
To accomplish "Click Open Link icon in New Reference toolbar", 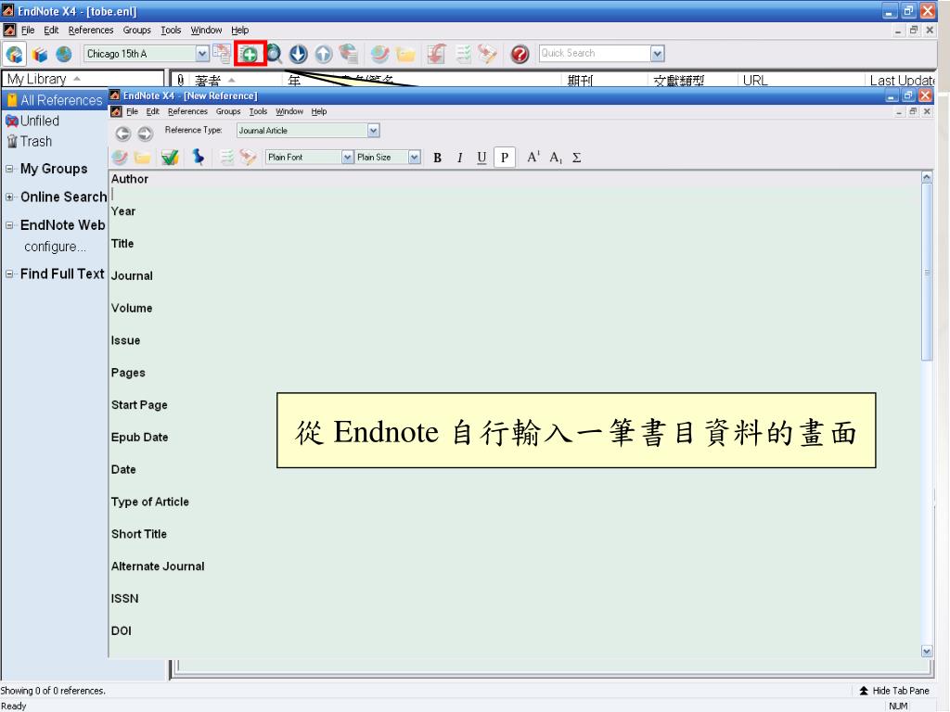I will click(120, 158).
